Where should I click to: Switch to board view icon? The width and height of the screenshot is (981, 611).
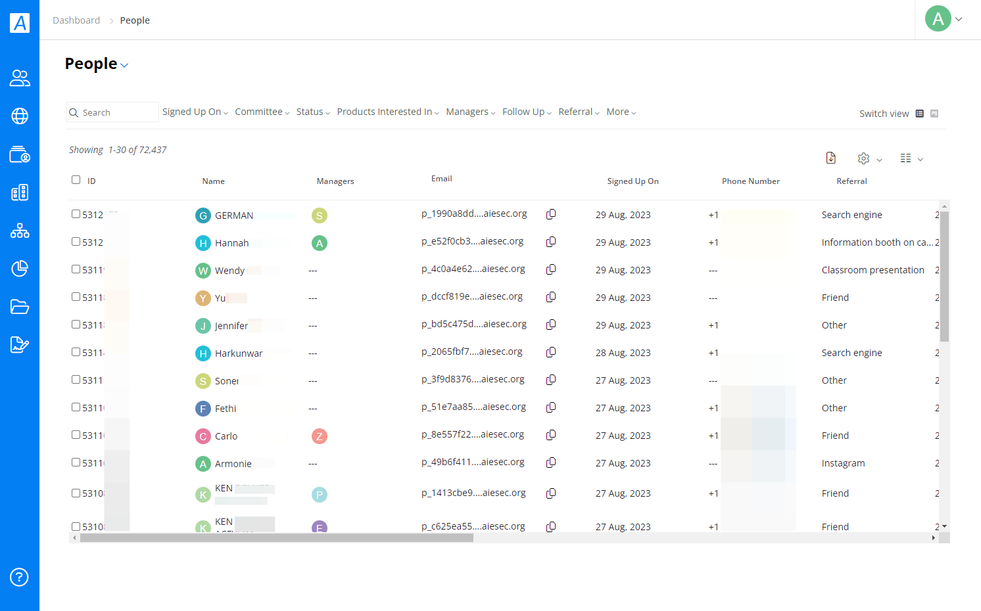point(934,114)
